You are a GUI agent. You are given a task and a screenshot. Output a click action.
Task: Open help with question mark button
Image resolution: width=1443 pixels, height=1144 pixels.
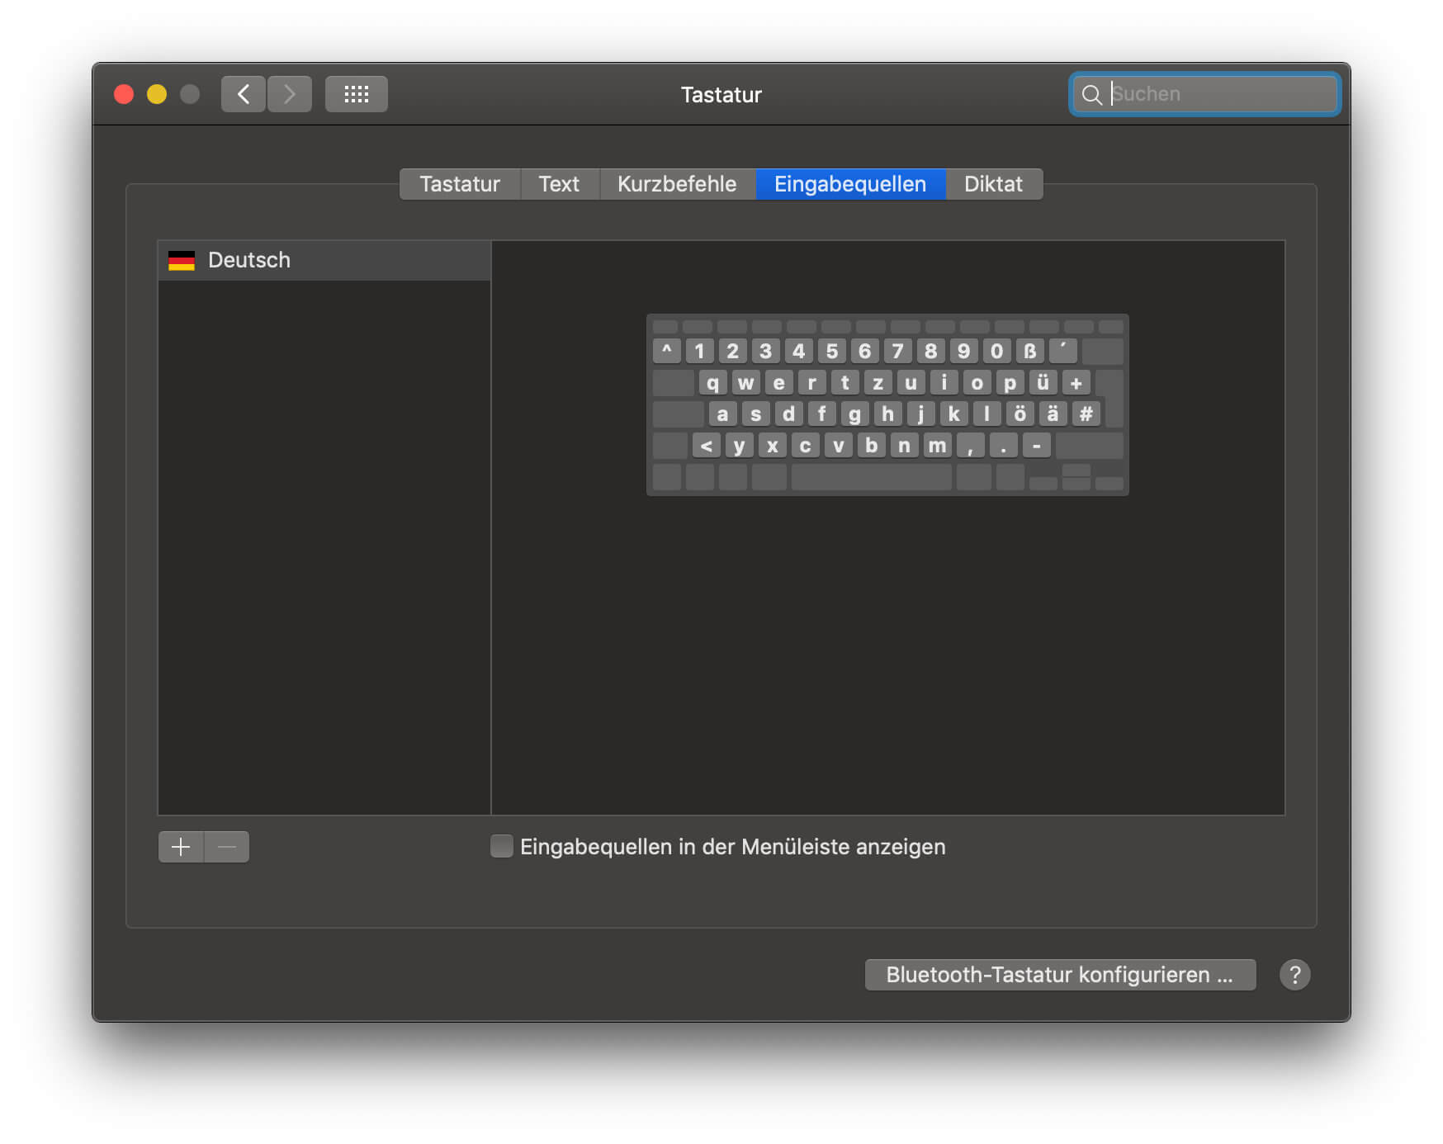pyautogui.click(x=1294, y=975)
